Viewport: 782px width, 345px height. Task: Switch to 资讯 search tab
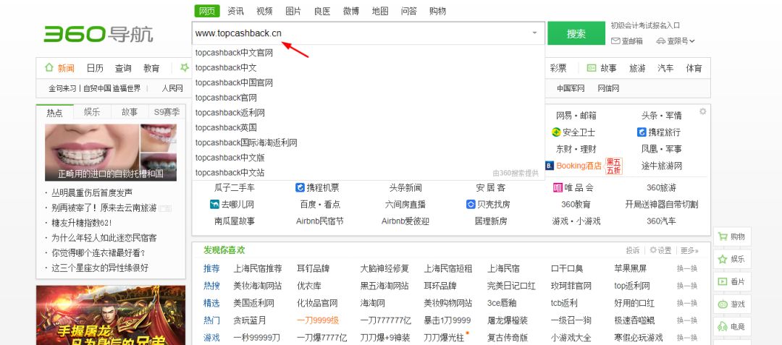click(x=236, y=11)
